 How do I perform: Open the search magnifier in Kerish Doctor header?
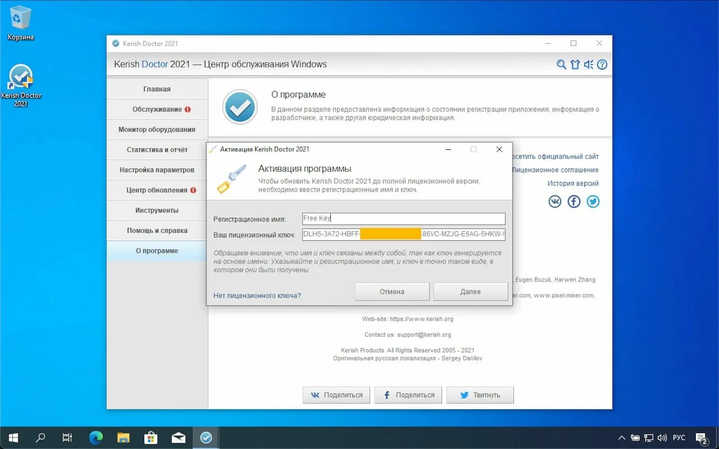tap(561, 65)
